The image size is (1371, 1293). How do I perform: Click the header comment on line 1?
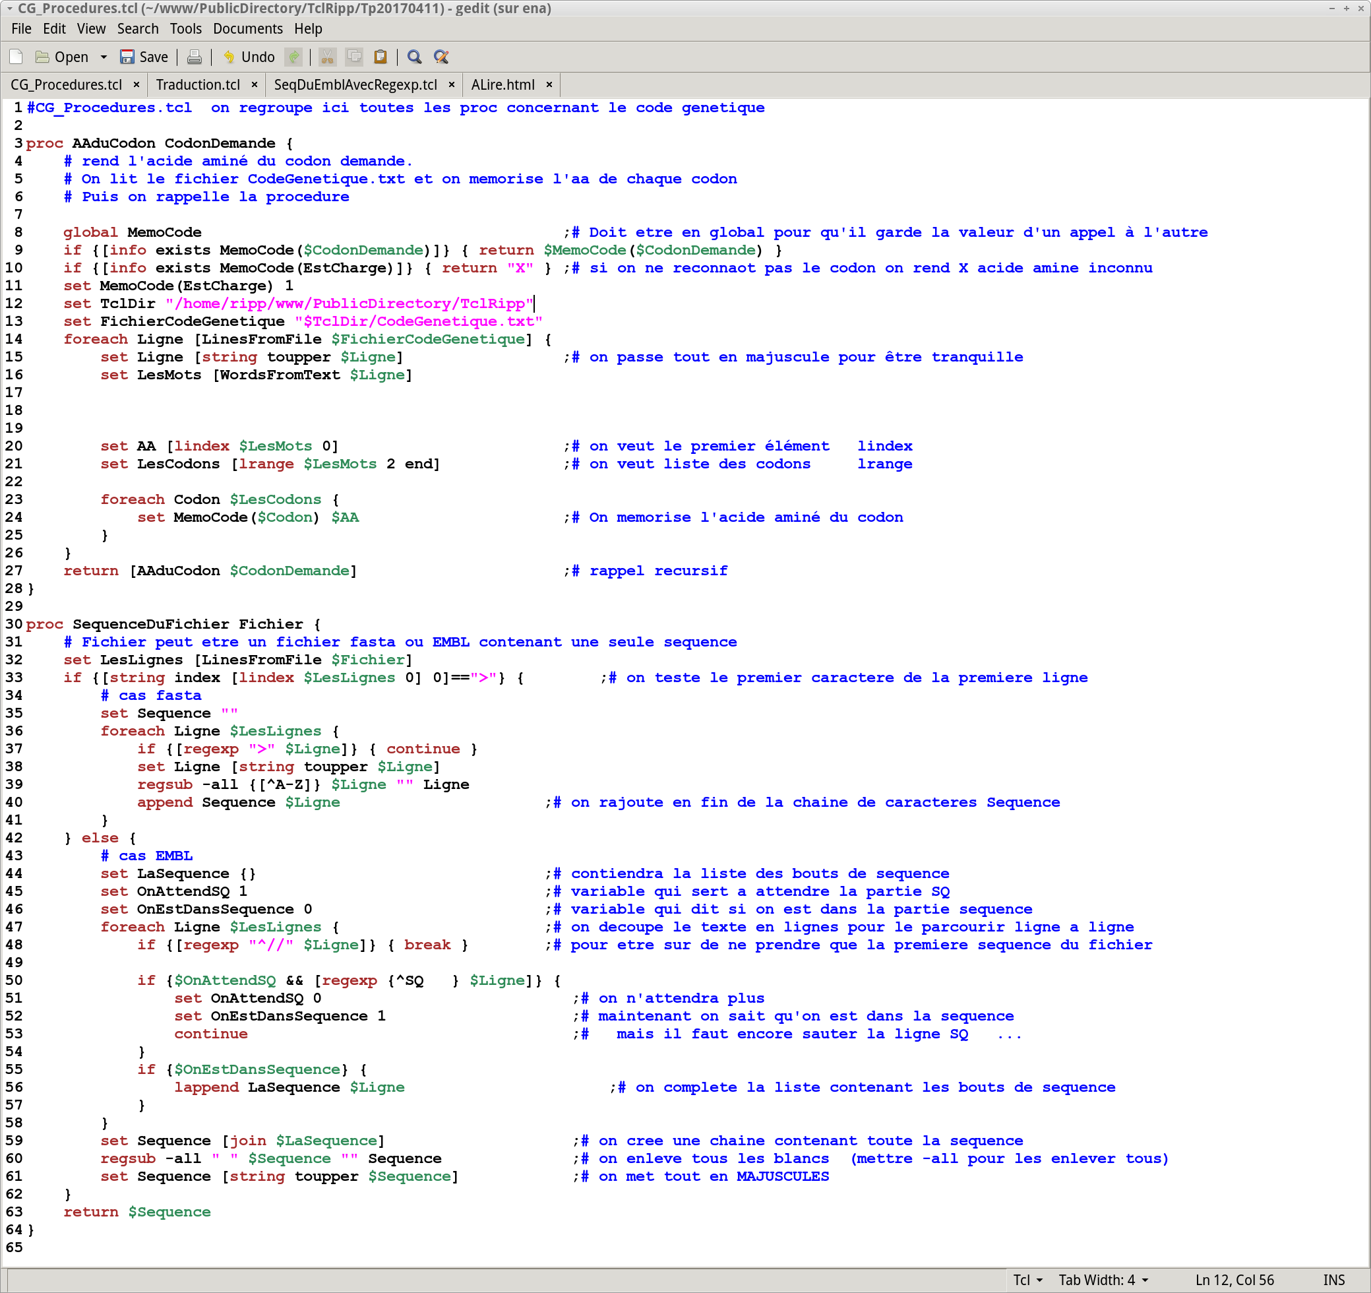pyautogui.click(x=396, y=108)
